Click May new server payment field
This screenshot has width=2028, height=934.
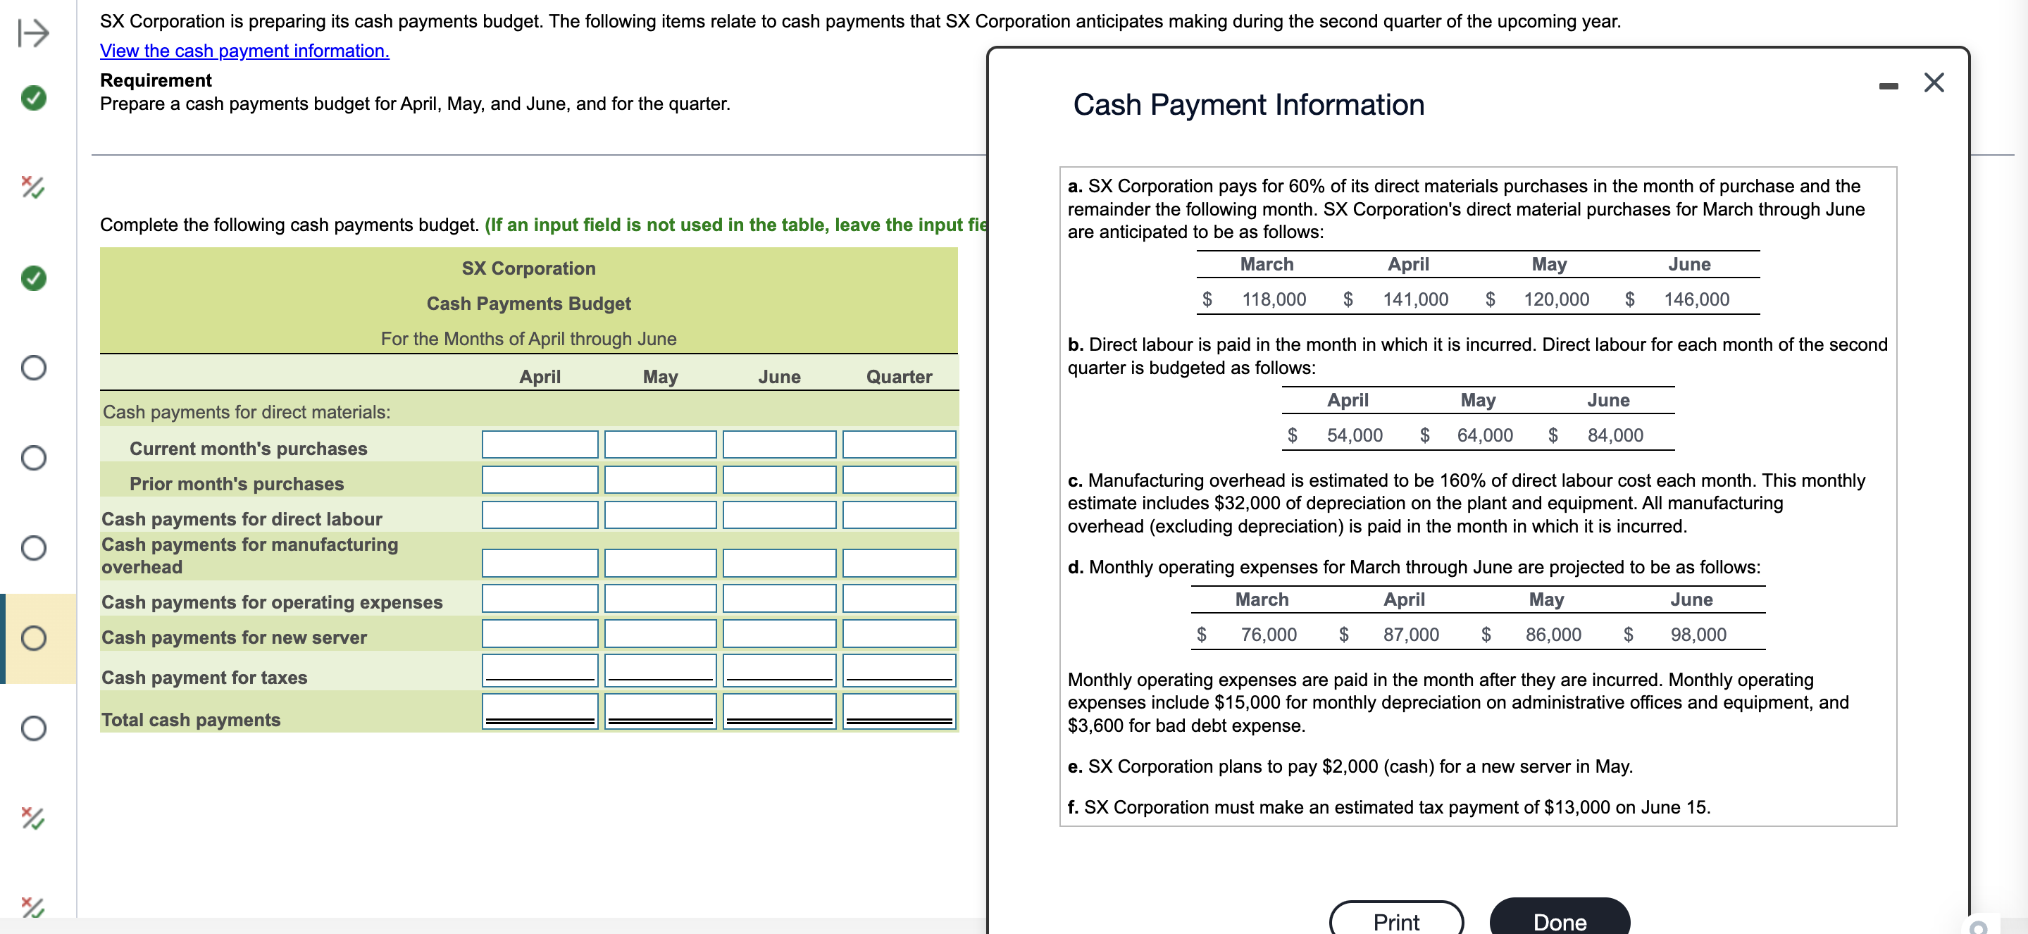660,634
